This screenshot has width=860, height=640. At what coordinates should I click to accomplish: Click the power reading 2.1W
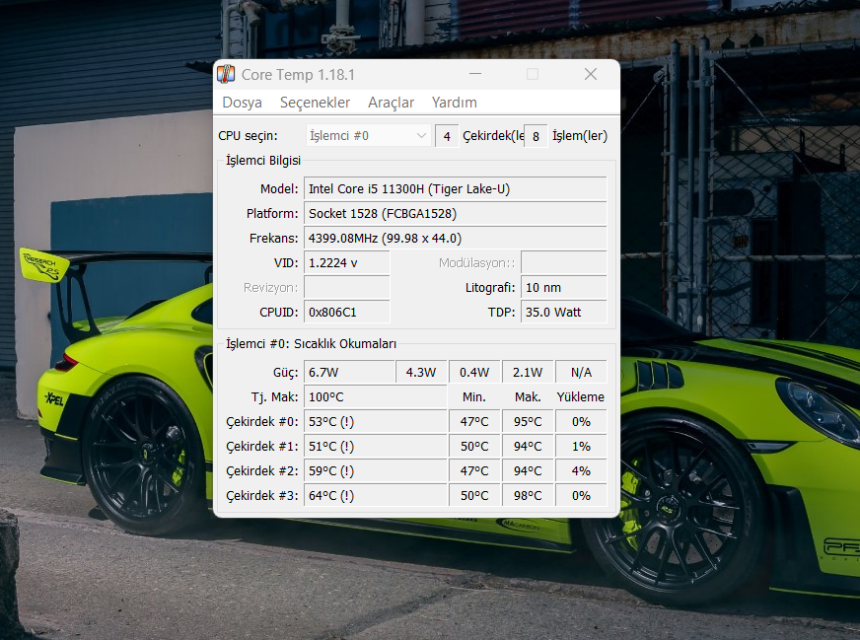528,373
